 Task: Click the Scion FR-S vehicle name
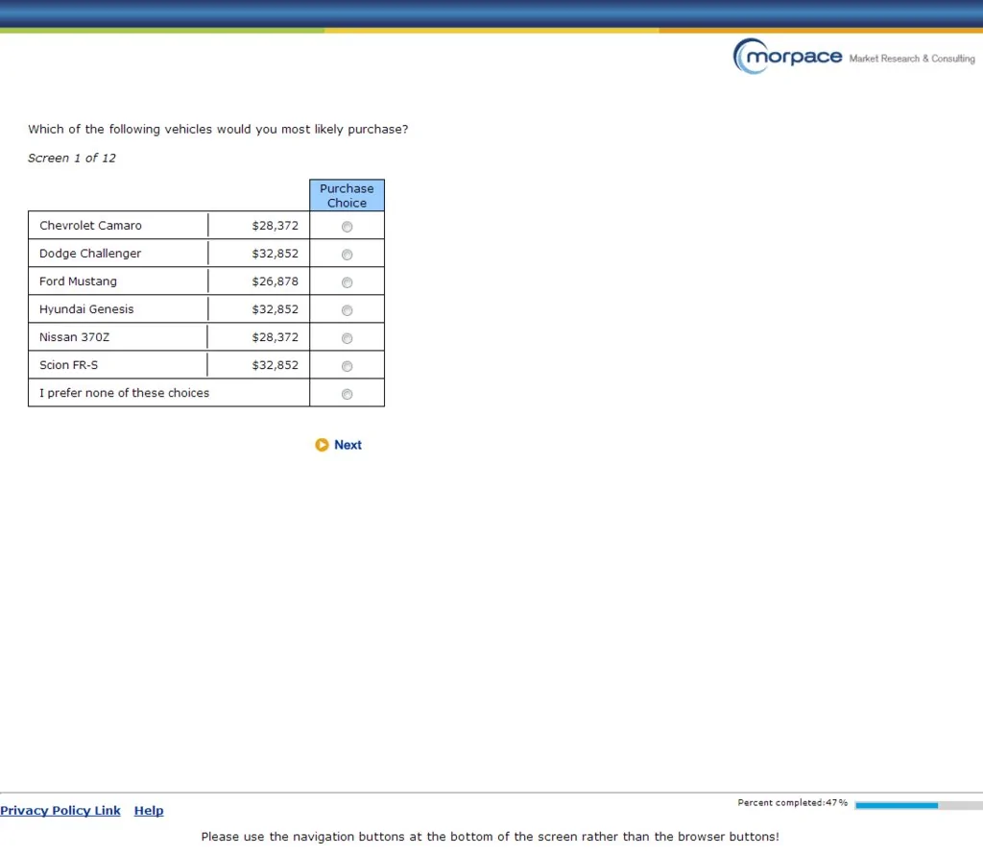coord(68,365)
